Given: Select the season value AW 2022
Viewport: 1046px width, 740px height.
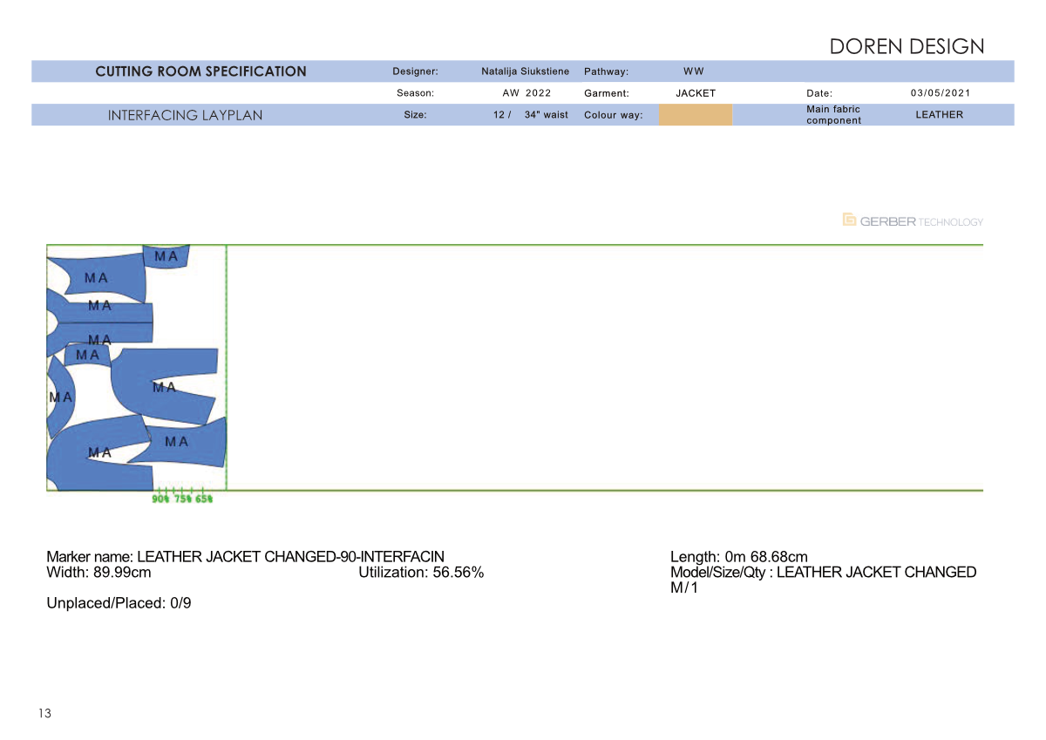Looking at the screenshot, I should click(x=526, y=93).
